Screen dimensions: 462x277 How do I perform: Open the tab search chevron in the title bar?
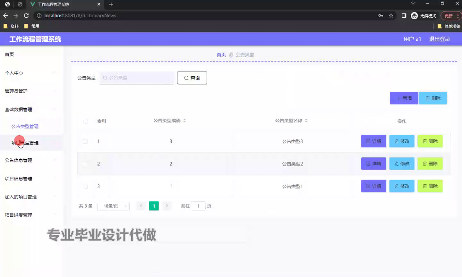pyautogui.click(x=413, y=4)
